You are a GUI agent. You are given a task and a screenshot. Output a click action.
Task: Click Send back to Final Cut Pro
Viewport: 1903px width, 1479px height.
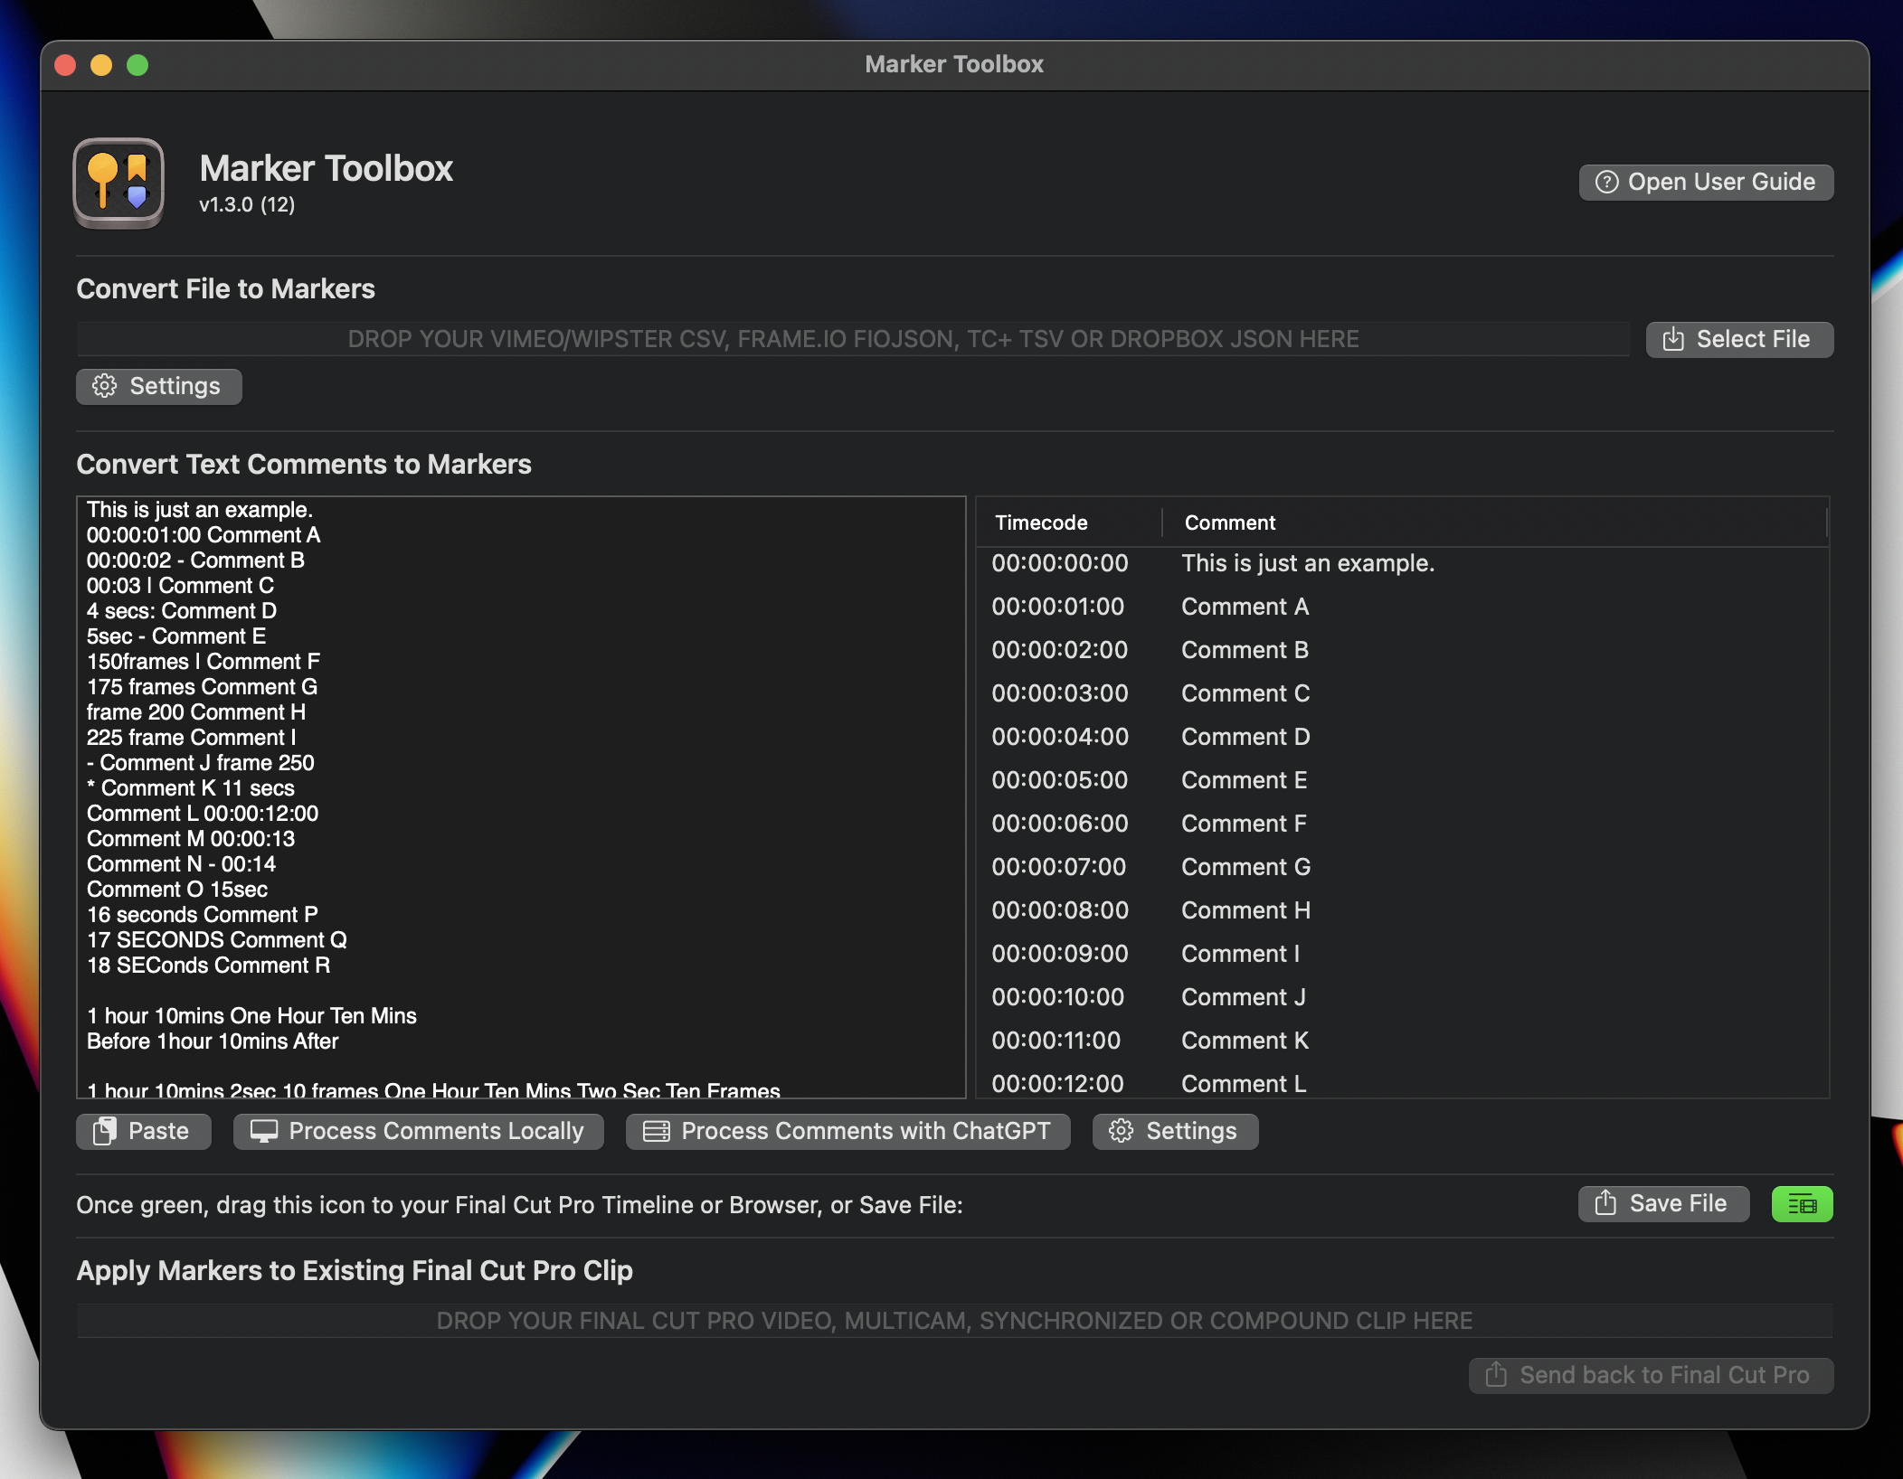point(1650,1375)
